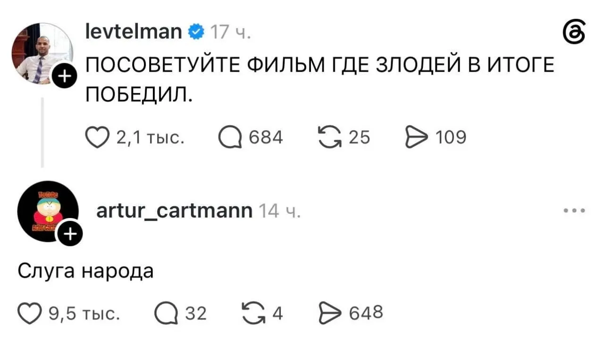The height and width of the screenshot is (343, 604).
Task: Open the reply text Слуга народа
Action: point(86,272)
